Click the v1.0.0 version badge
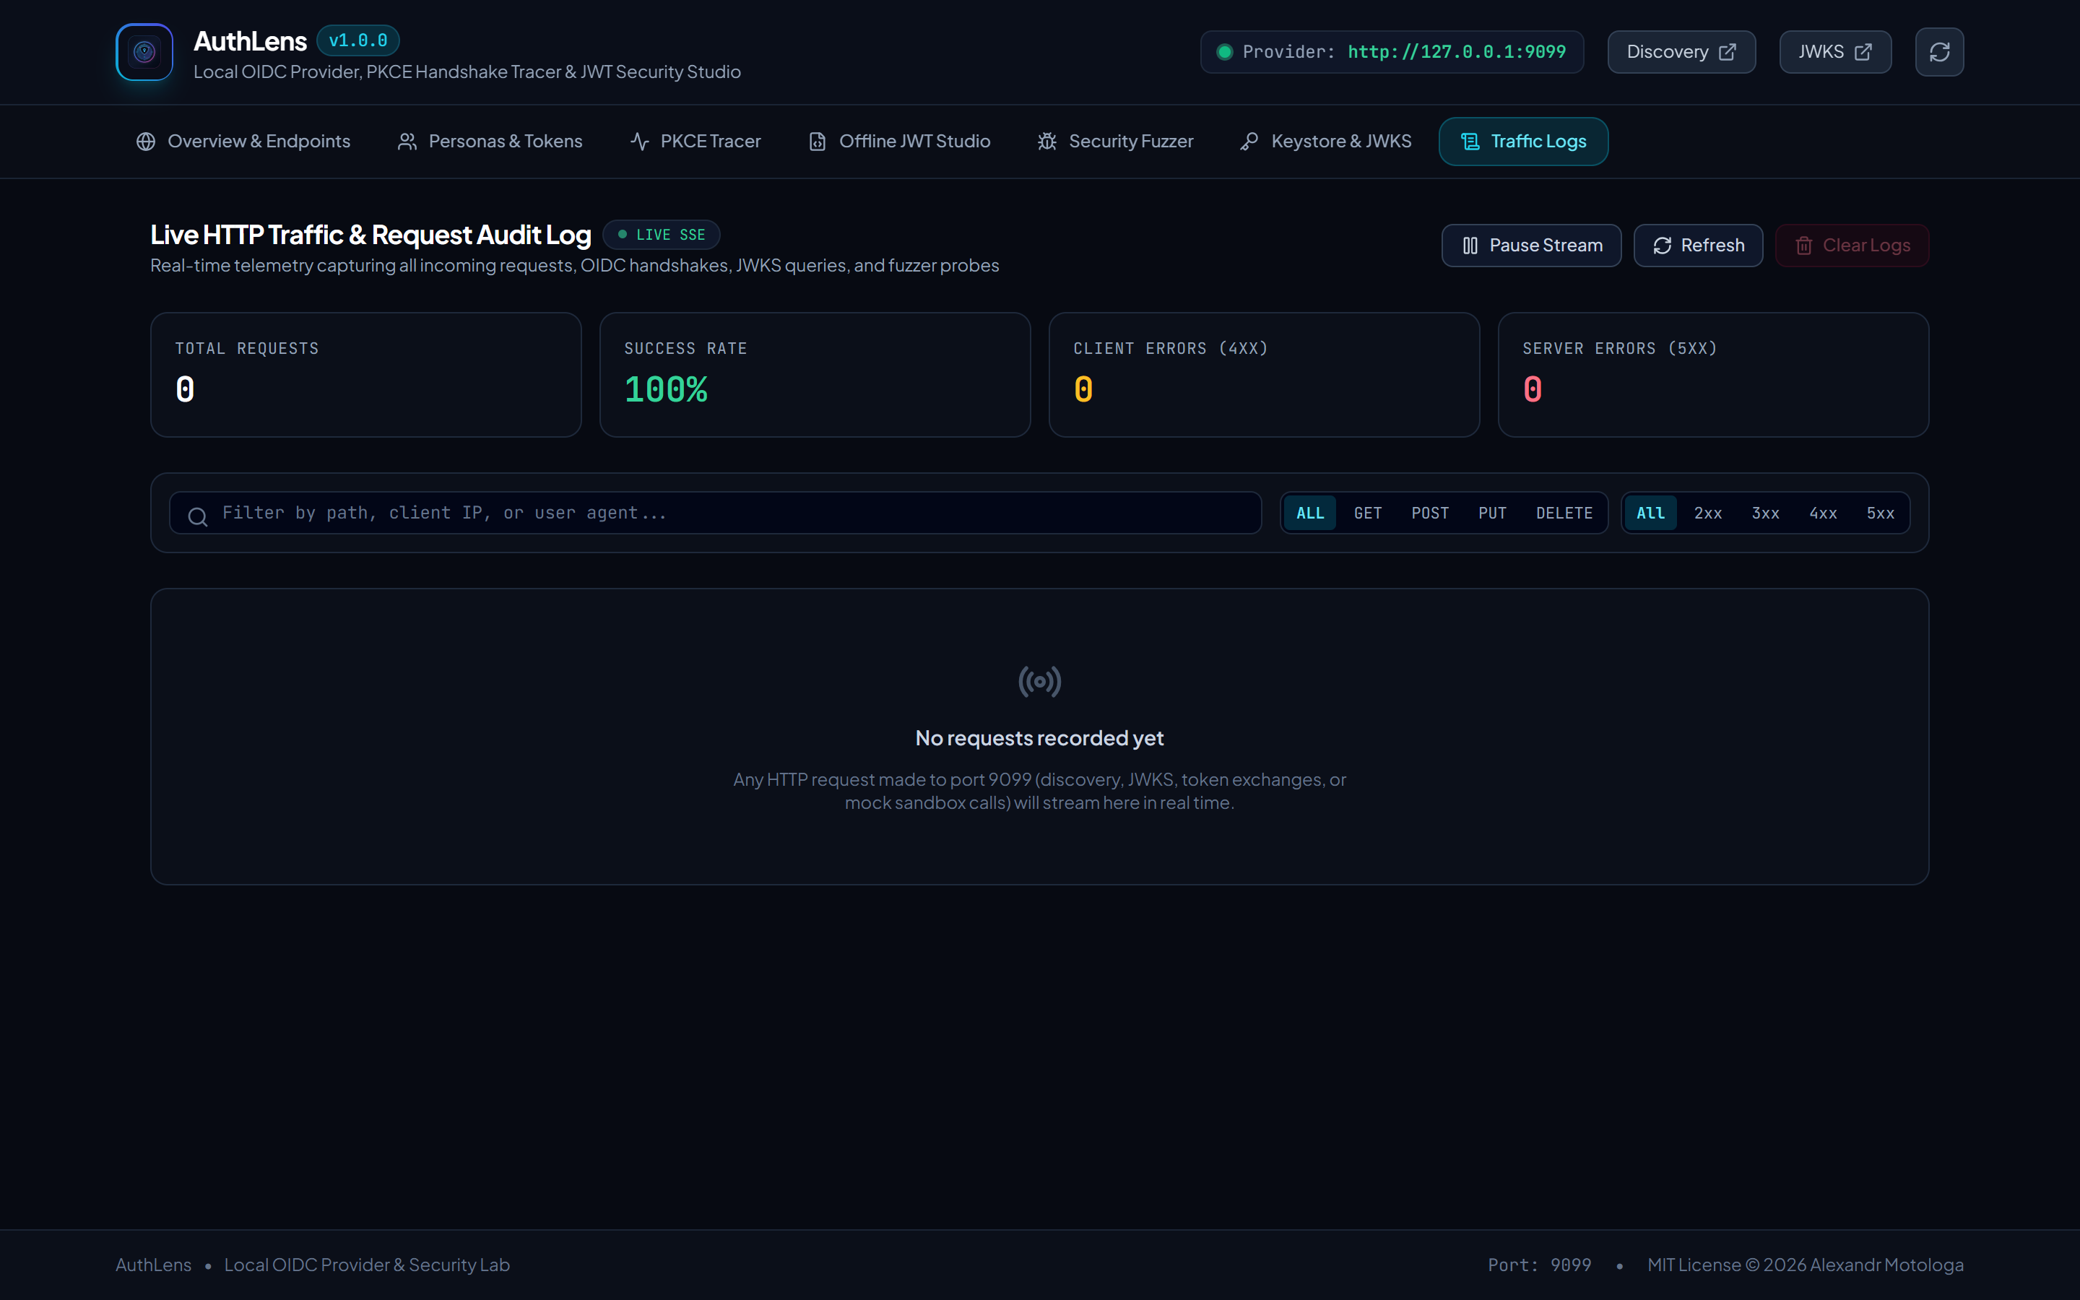This screenshot has height=1300, width=2080. (357, 40)
